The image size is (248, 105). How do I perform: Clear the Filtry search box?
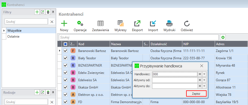(52, 22)
